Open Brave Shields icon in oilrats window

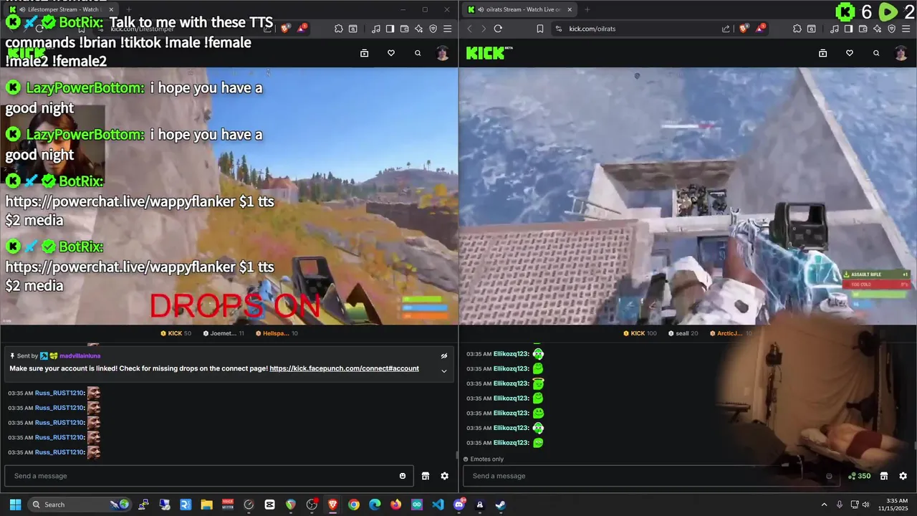743,29
